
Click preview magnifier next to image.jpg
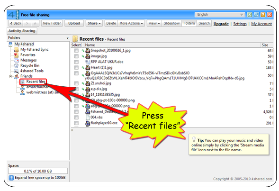83,56
